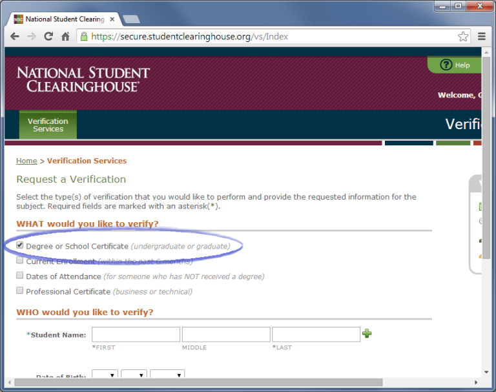Click browser forward arrow button

click(x=31, y=37)
